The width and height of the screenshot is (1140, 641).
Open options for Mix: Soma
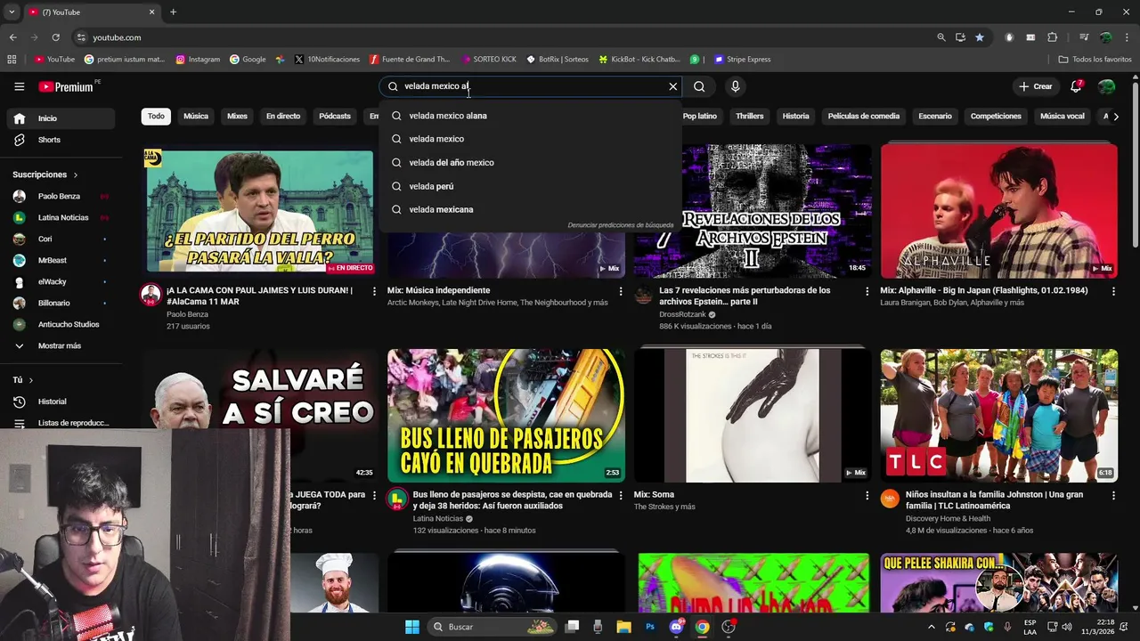pos(867,495)
